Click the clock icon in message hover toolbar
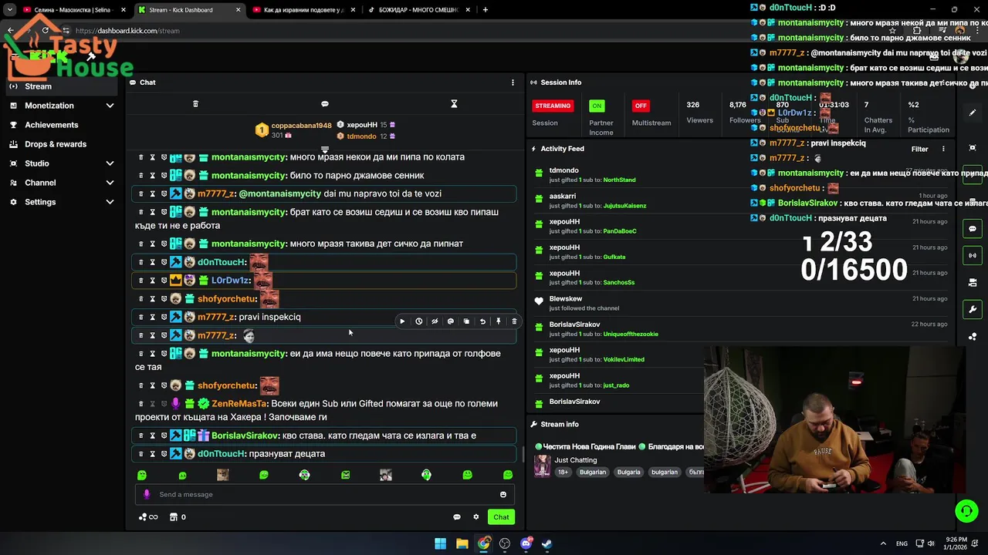The width and height of the screenshot is (988, 555). point(418,321)
